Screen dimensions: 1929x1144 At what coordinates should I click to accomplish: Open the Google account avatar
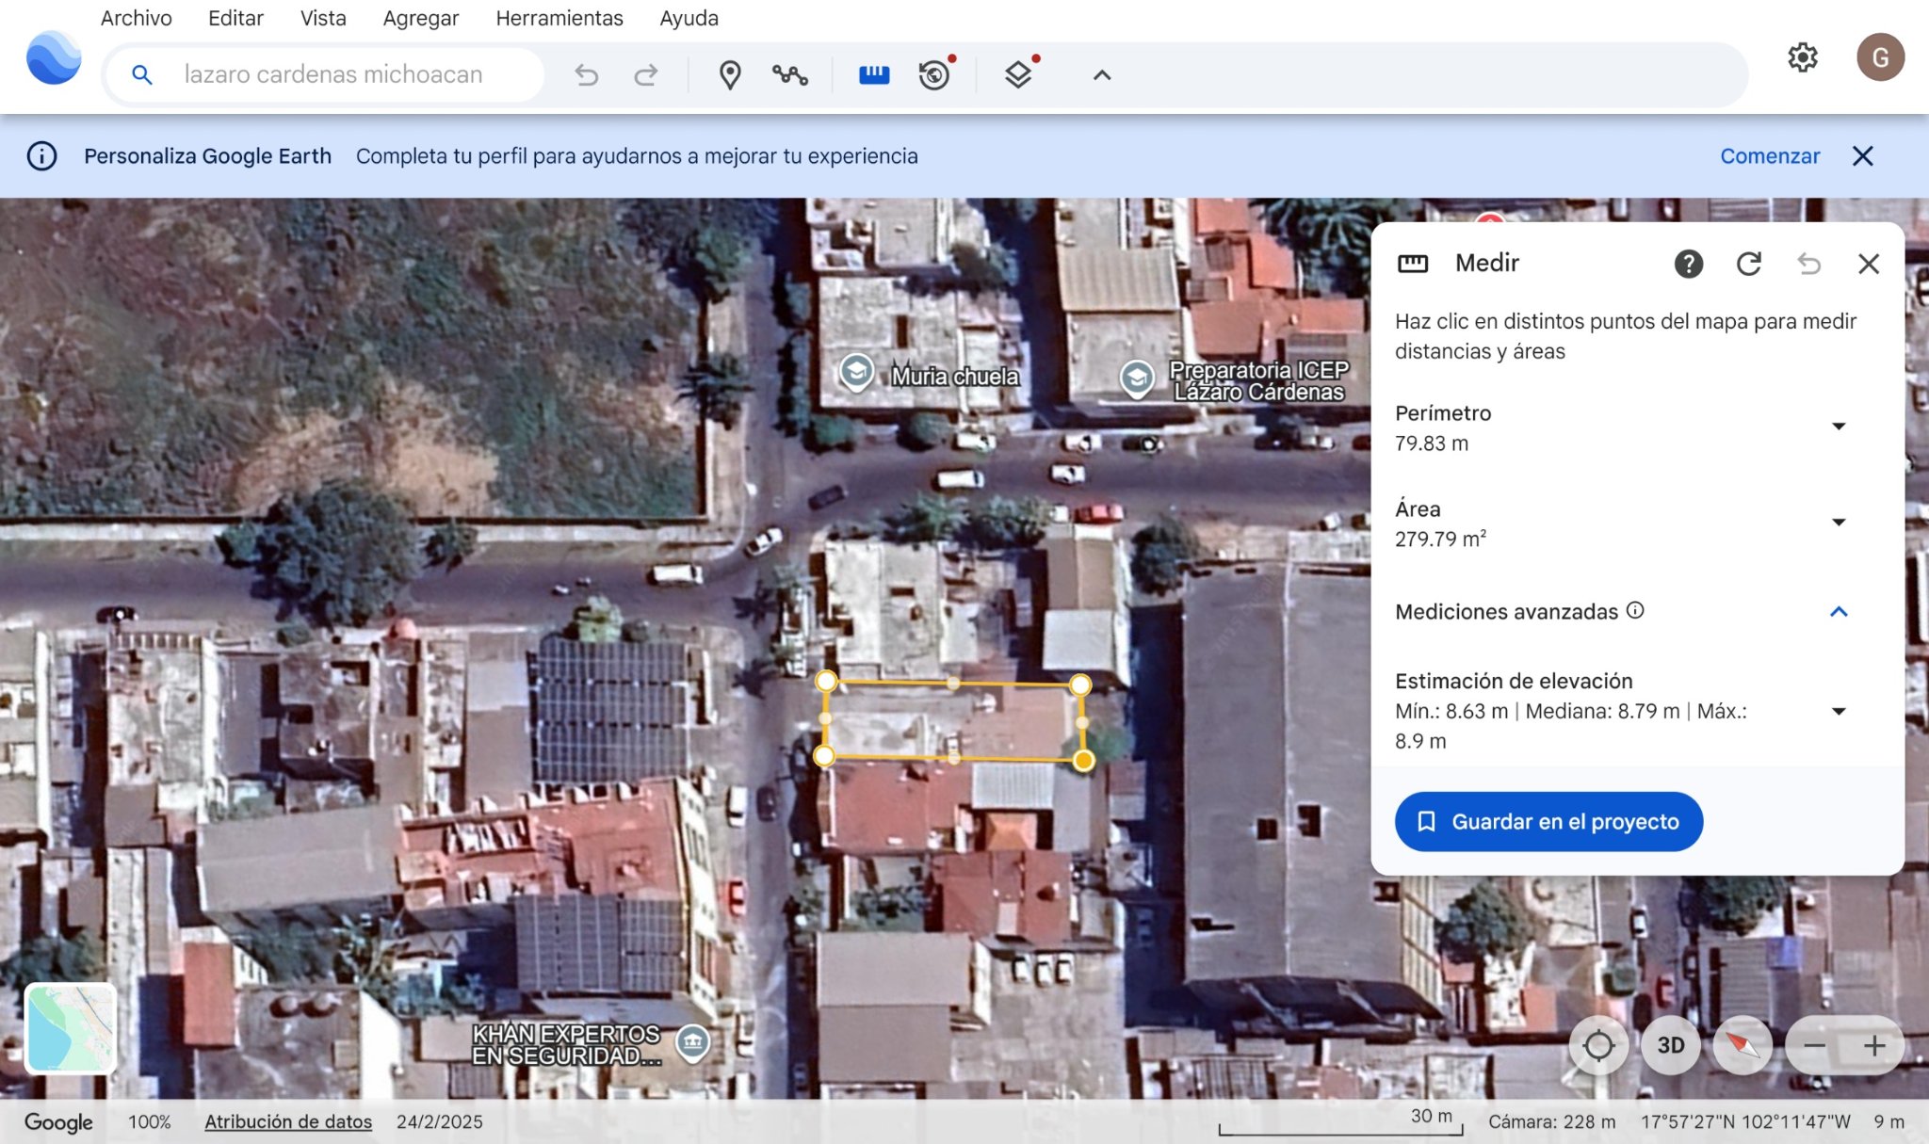(1880, 57)
